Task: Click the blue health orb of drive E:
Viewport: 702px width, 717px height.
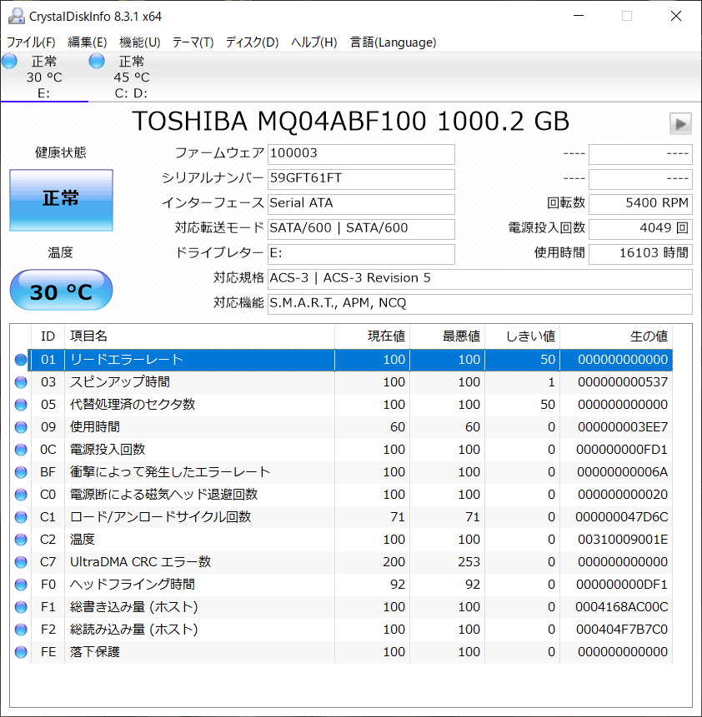Action: click(10, 61)
